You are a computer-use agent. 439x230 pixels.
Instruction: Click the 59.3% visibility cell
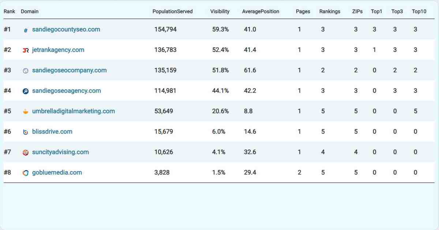(x=221, y=30)
